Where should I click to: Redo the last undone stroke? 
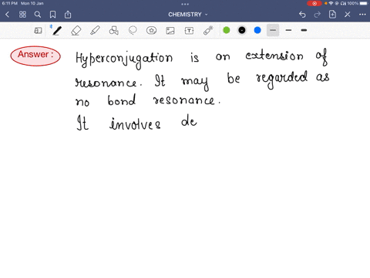(x=318, y=15)
